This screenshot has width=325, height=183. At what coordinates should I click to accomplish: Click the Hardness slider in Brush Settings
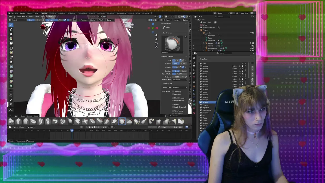click(177, 77)
